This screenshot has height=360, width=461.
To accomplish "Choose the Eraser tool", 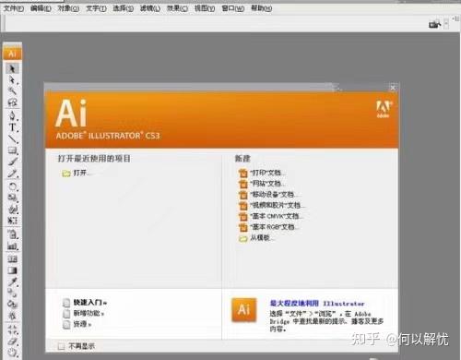I will point(12,342).
